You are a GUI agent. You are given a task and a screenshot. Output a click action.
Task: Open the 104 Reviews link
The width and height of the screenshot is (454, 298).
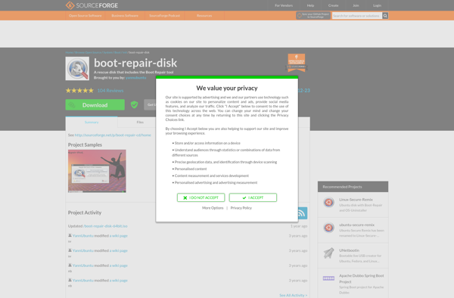[x=110, y=91]
